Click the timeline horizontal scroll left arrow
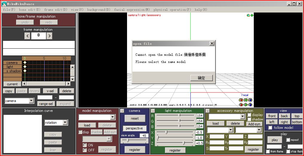The width and height of the screenshot is (304, 156). click(x=24, y=84)
